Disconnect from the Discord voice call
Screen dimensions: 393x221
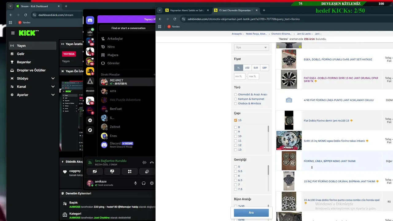[152, 163]
